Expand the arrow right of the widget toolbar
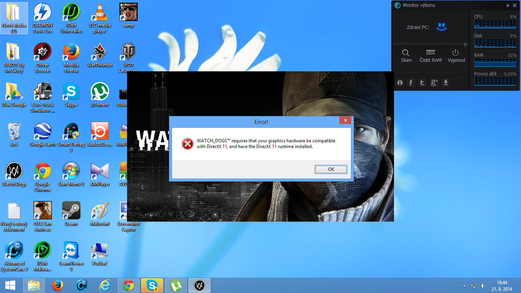 pyautogui.click(x=465, y=45)
